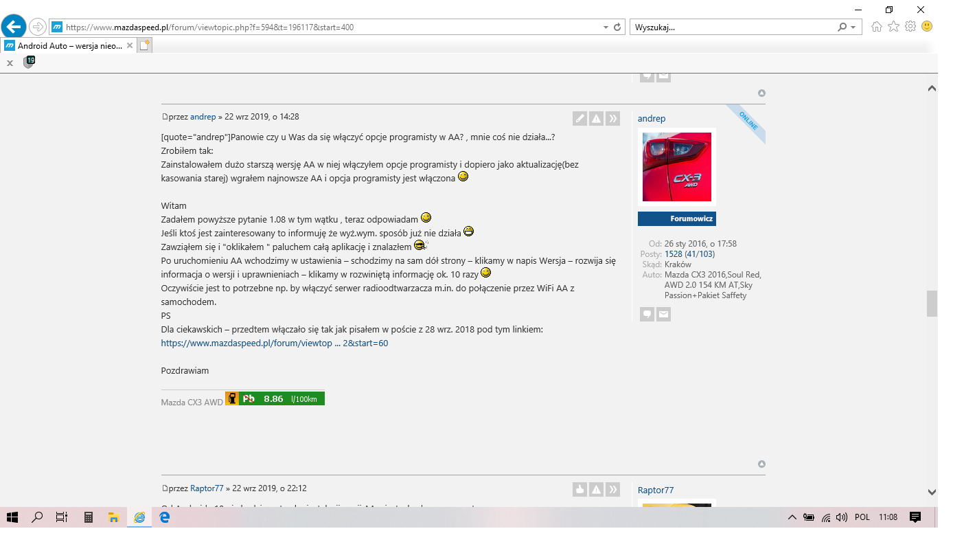The height and width of the screenshot is (542, 964).
Task: Expand the address bar autocomplete dropdown
Action: click(606, 27)
